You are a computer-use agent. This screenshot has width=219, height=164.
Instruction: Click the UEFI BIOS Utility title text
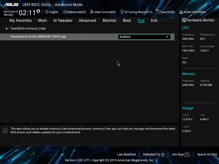coord(53,4)
